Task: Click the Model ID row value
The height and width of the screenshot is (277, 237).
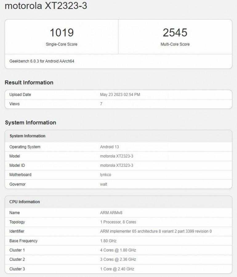Action: [117, 165]
